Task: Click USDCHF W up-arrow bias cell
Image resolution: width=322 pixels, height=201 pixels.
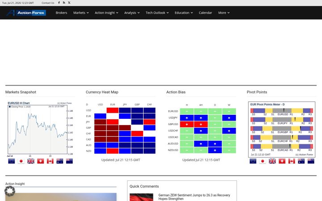Action: (229, 130)
